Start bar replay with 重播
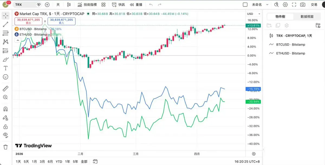This screenshot has width=325, height=165. click(136, 5)
